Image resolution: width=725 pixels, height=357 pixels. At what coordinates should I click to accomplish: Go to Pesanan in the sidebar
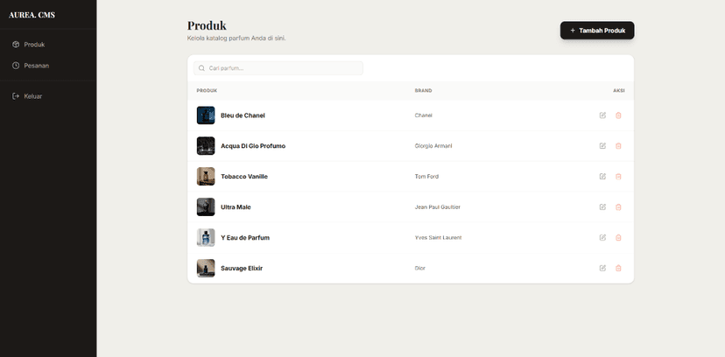pyautogui.click(x=36, y=66)
